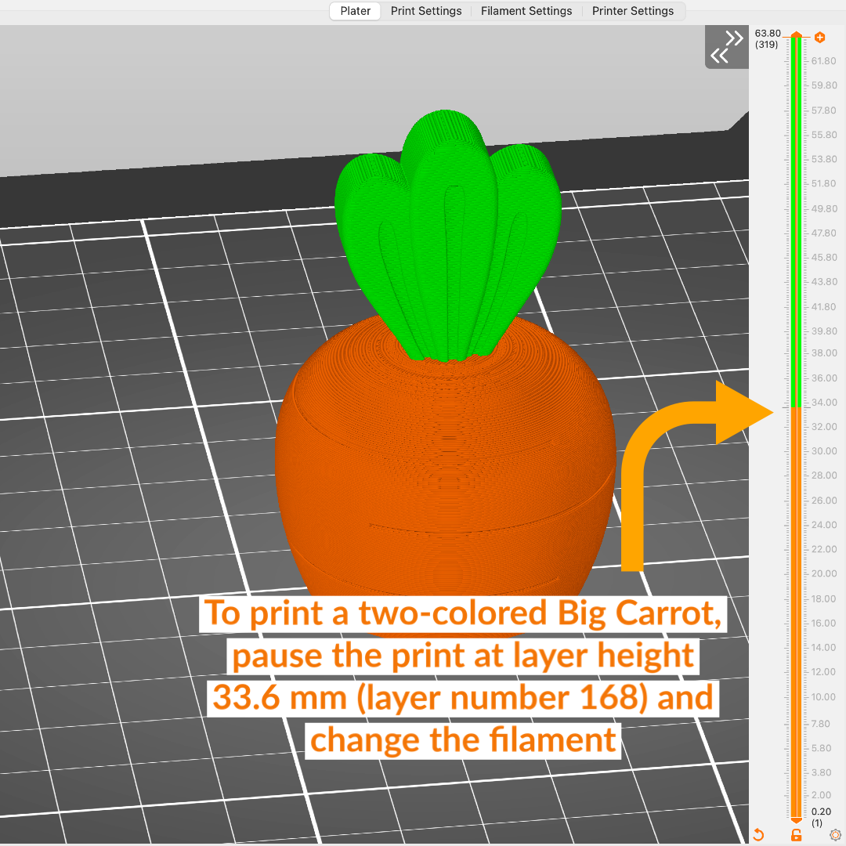Toggle the top orange slider handle
846x846 pixels.
click(x=797, y=35)
